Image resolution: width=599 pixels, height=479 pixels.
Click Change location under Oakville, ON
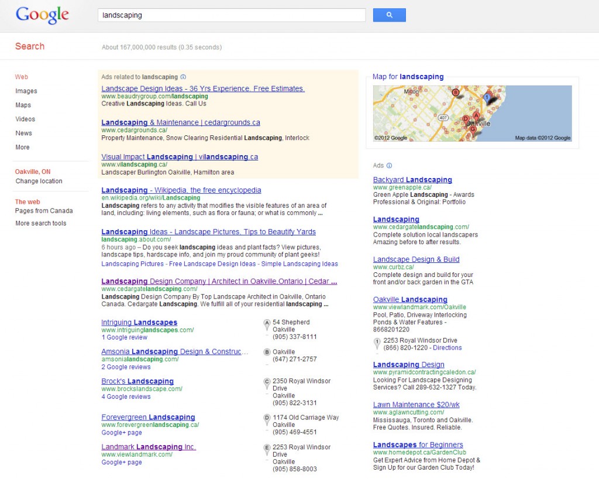(39, 181)
